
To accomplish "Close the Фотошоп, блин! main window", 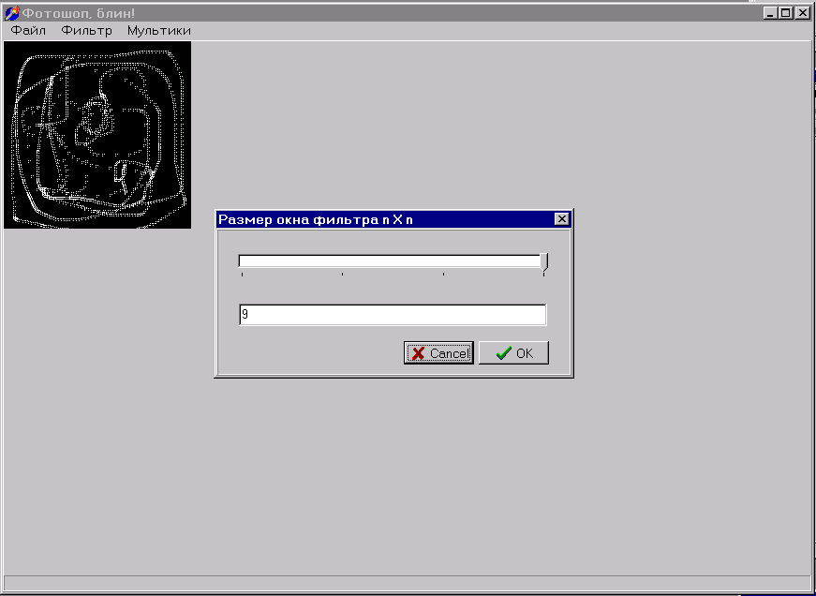I will [x=802, y=13].
